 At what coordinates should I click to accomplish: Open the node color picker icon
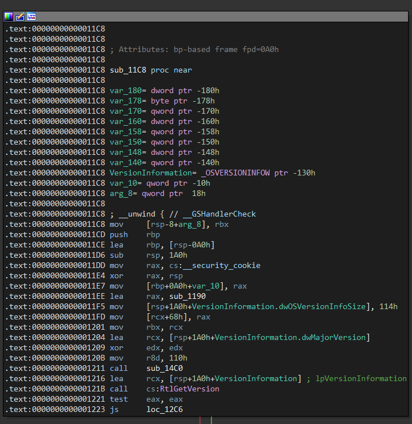pos(9,17)
